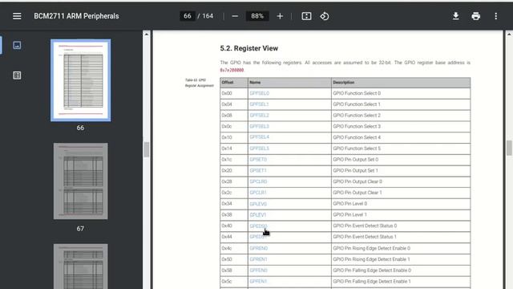Open the more actions menu
Screen dimensions: 513x289
point(495,16)
